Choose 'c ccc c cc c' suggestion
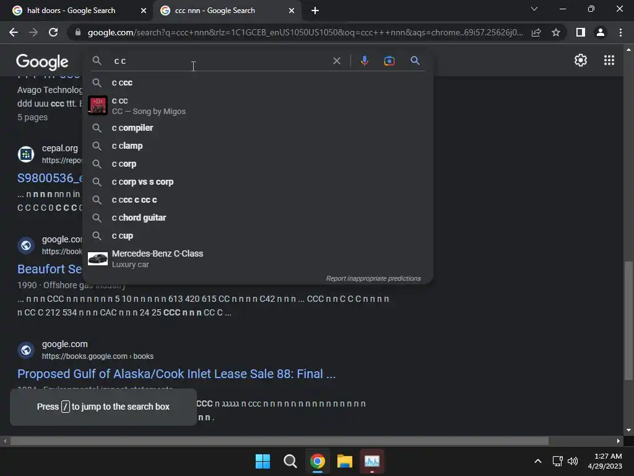Screen dimensions: 634x476 tap(258, 200)
